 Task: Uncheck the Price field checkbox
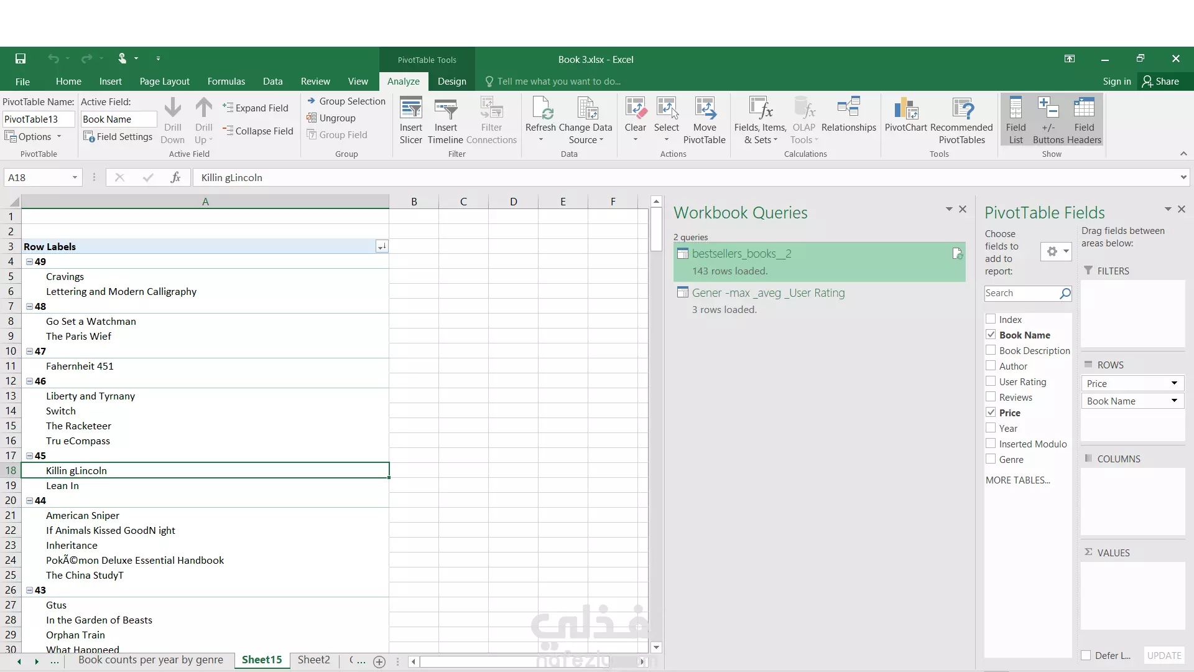[991, 413]
